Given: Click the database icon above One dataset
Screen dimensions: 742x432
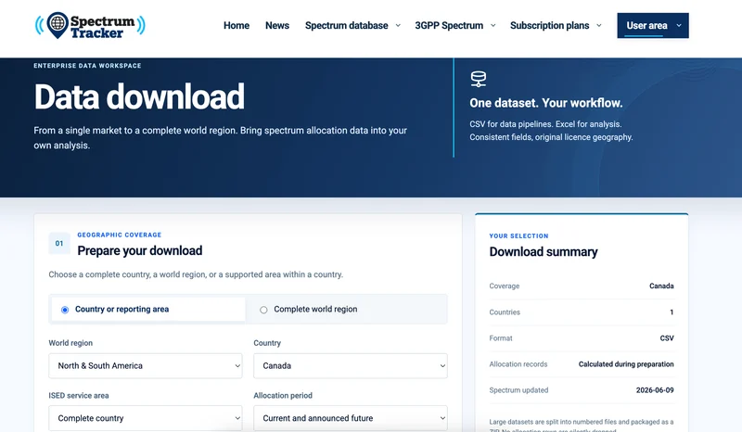Looking at the screenshot, I should (x=478, y=79).
